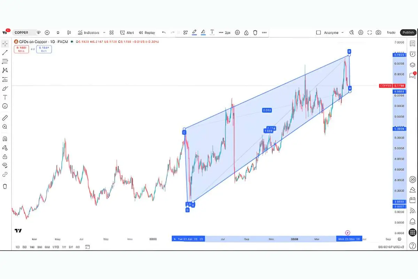
Task: Open drawing settings in floating toolbar
Action: (x=237, y=32)
